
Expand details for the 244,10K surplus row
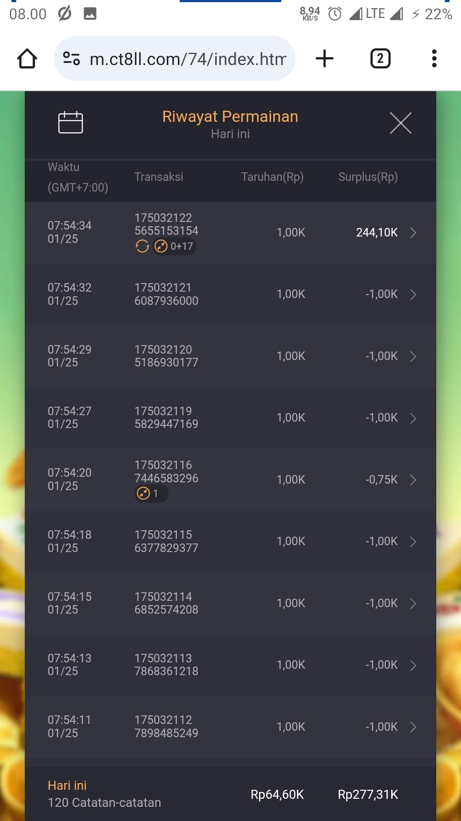point(413,233)
